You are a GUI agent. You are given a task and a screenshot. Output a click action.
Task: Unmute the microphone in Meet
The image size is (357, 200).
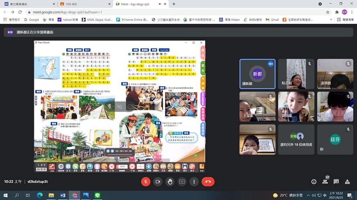146,182
